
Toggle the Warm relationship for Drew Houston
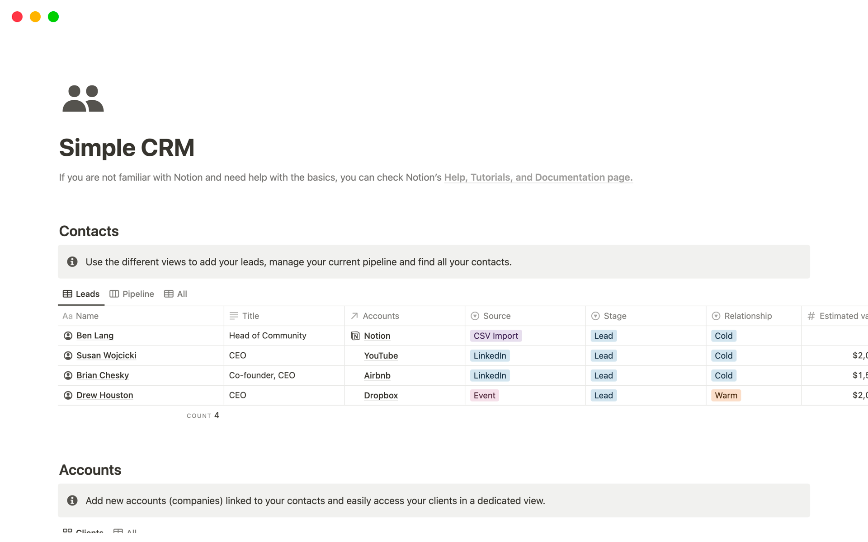726,395
